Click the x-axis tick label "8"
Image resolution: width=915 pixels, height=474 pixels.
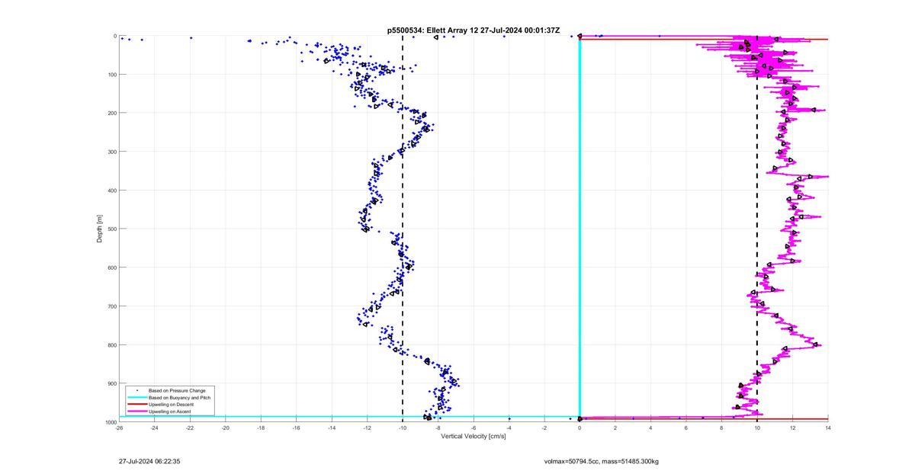coord(722,428)
